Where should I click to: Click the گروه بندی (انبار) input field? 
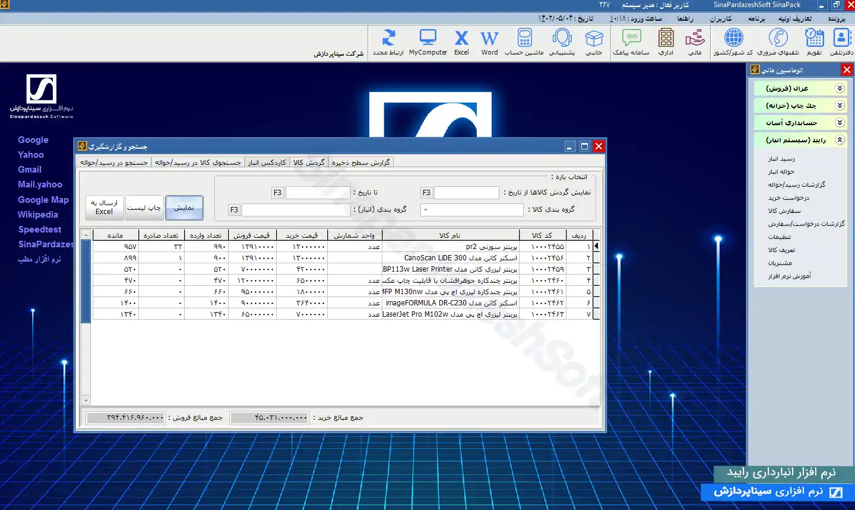click(296, 210)
